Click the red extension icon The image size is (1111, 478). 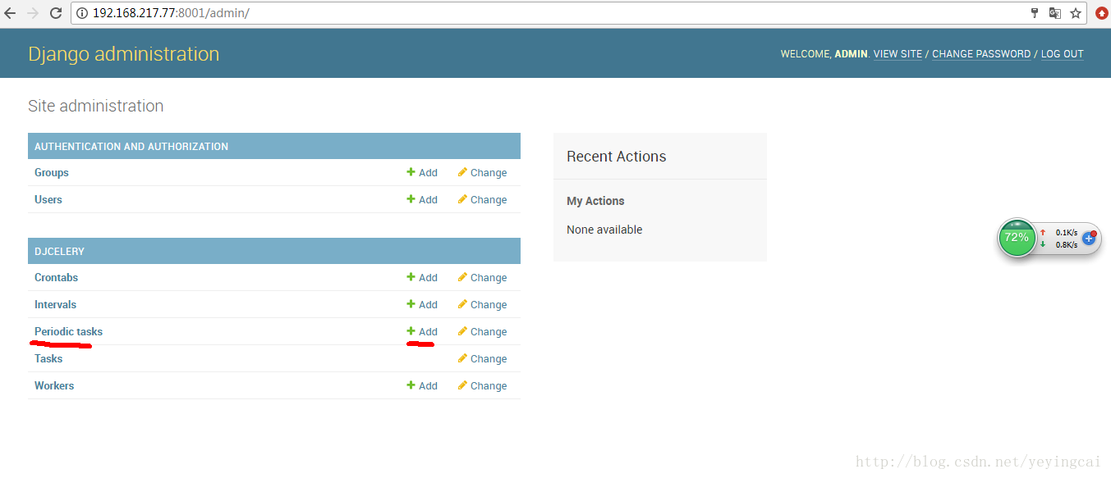1102,13
